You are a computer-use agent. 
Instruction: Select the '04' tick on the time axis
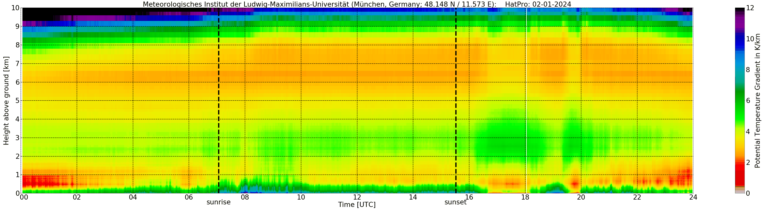tap(133, 197)
